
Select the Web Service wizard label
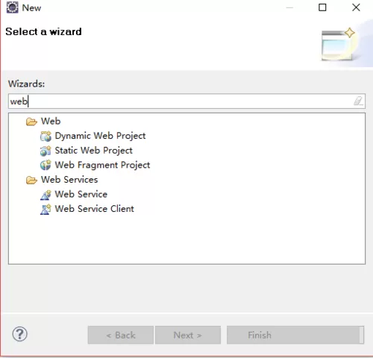81,194
